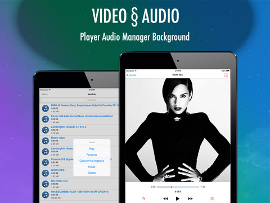
Task: Click music icon beside Ferrari 458 Italia
Action: (x=46, y=119)
